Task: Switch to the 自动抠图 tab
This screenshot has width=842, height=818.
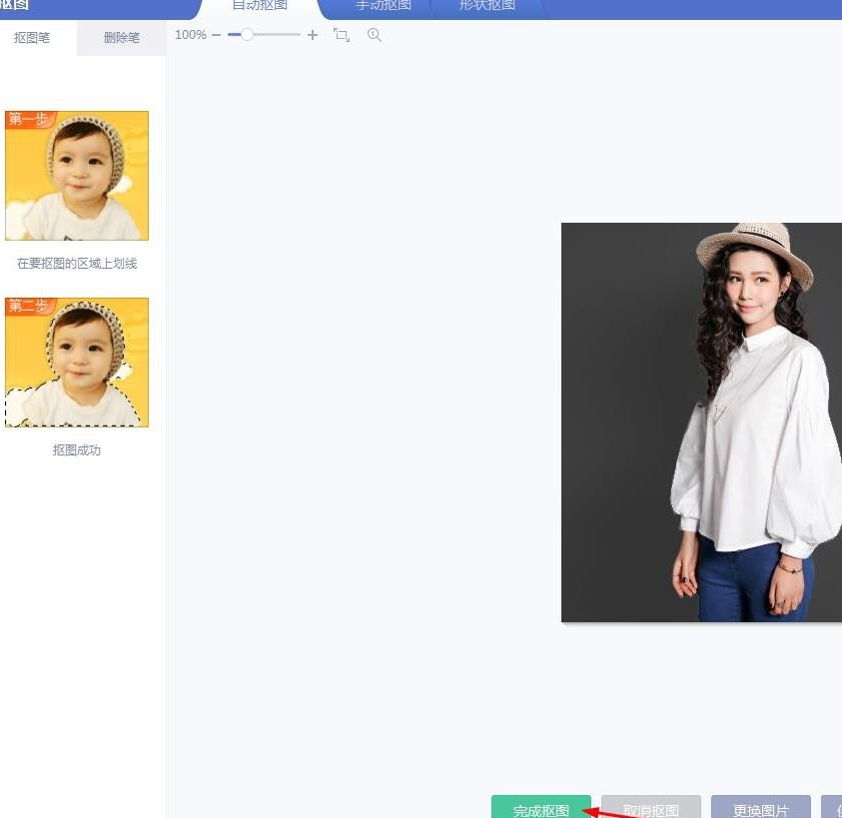Action: [260, 6]
